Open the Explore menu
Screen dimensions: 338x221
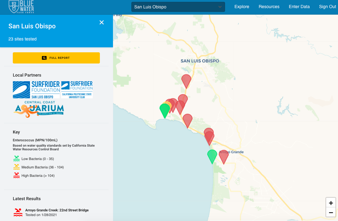pos(242,7)
